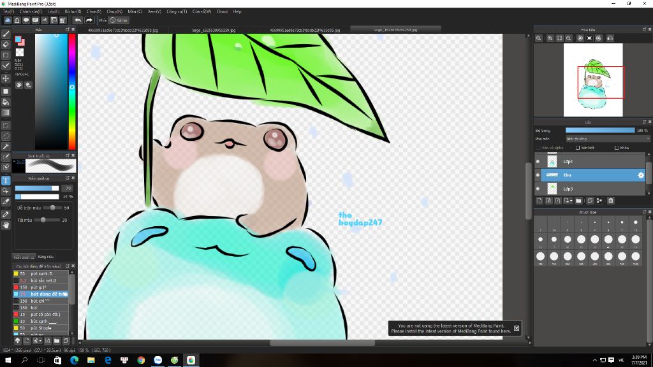
Task: Flip view horizontally in navigator panel
Action: click(x=610, y=38)
